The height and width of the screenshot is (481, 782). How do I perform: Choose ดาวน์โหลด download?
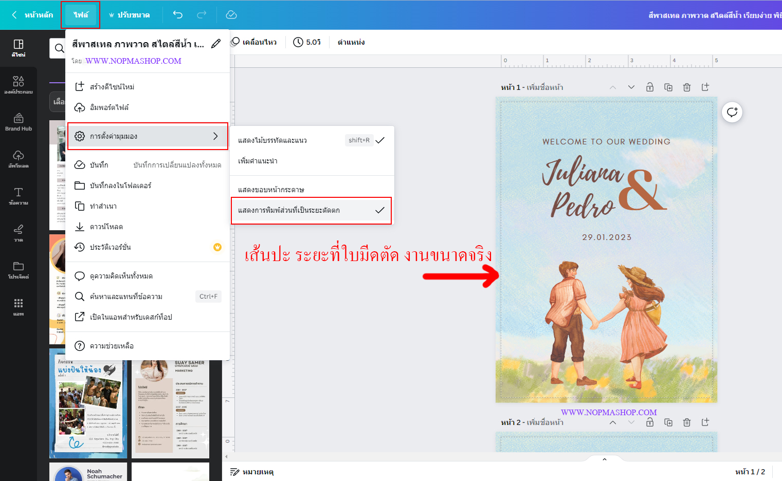[x=148, y=227]
